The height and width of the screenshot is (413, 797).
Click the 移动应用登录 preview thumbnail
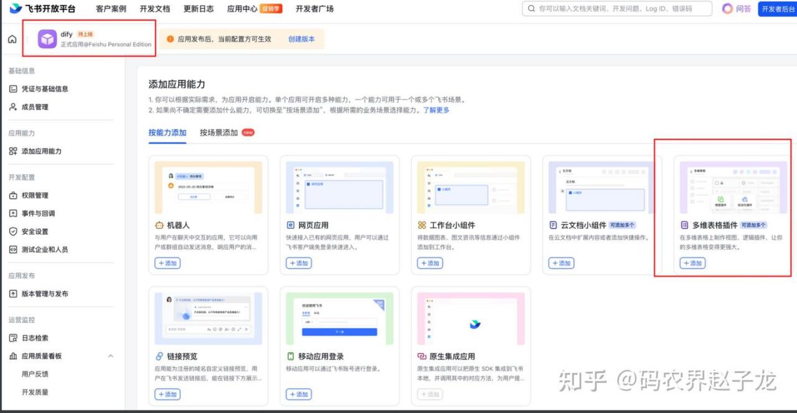tap(340, 318)
